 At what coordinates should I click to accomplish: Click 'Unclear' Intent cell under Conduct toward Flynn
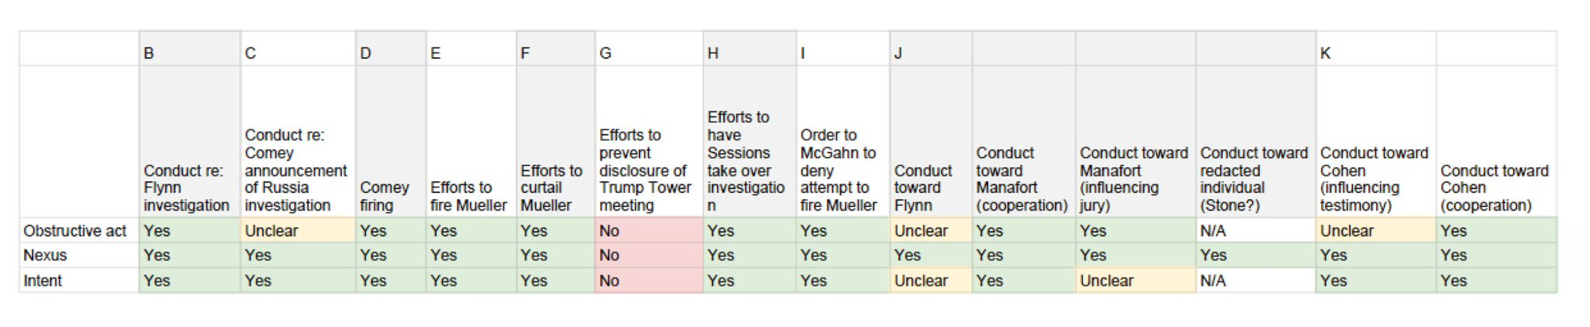930,280
